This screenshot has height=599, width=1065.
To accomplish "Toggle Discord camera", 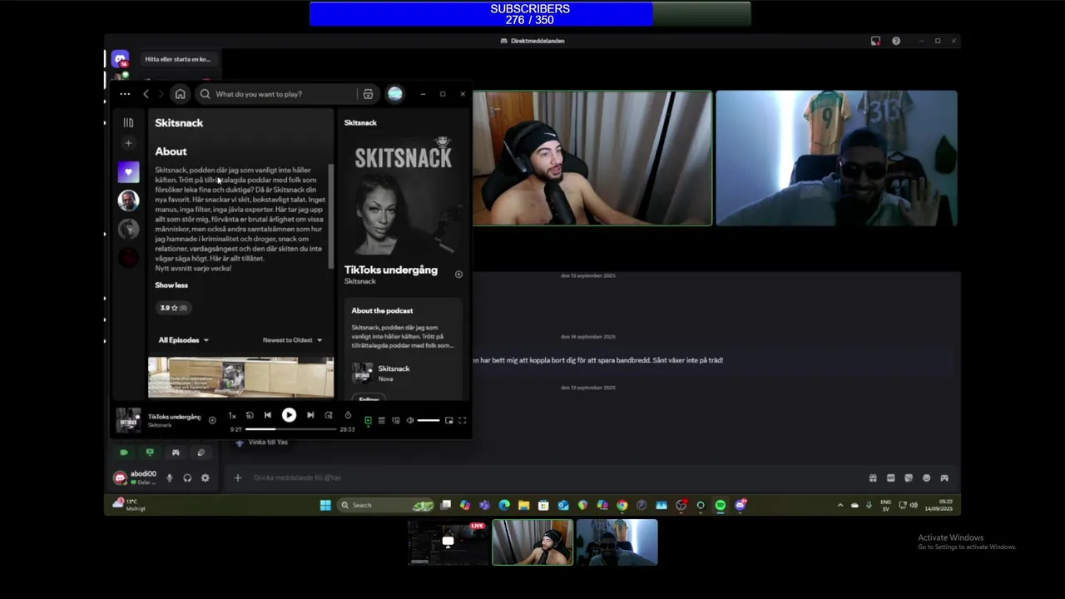I will pyautogui.click(x=124, y=453).
